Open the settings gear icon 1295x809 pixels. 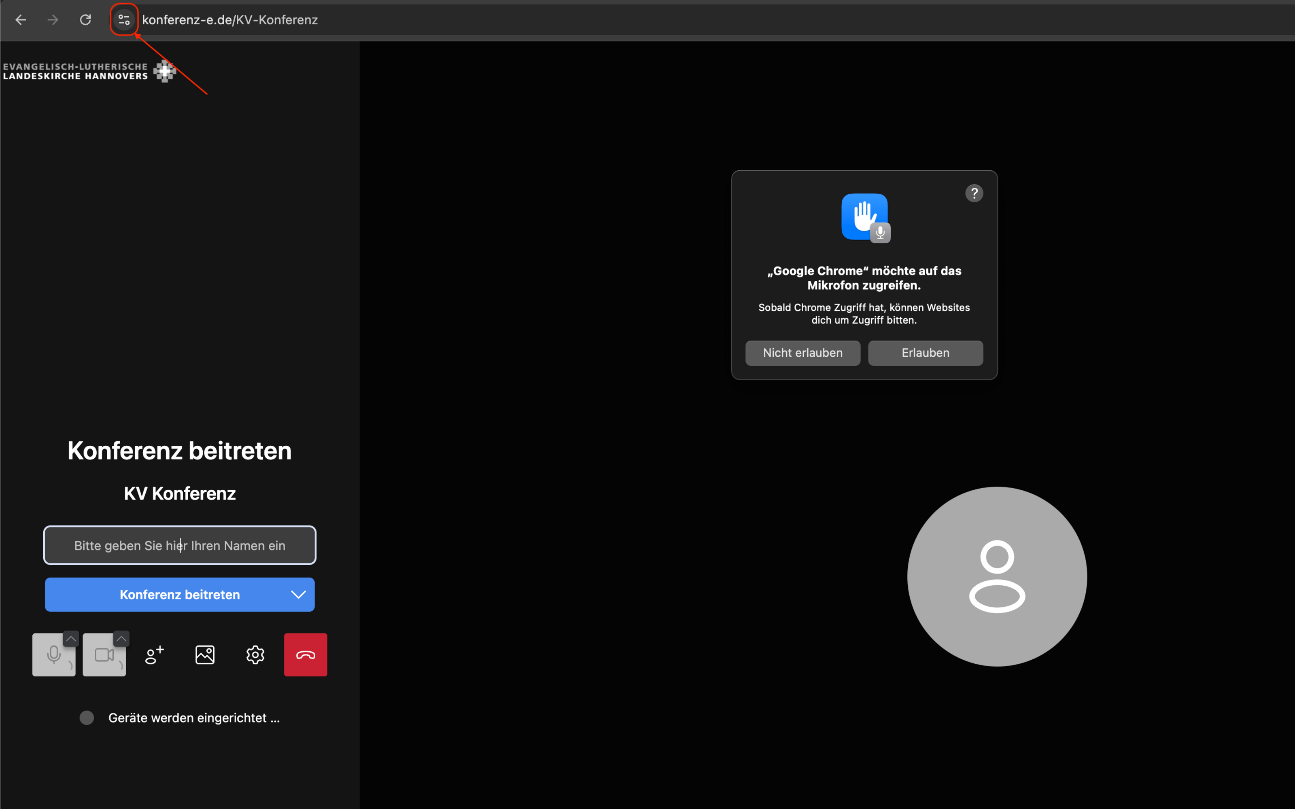tap(255, 655)
